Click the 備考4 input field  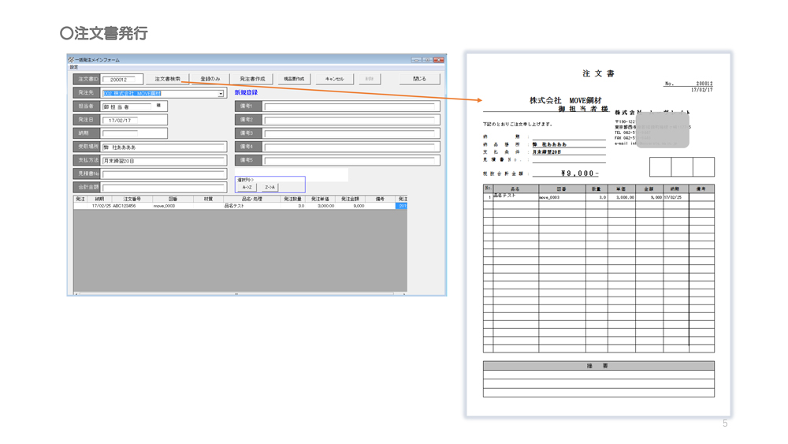coord(351,147)
